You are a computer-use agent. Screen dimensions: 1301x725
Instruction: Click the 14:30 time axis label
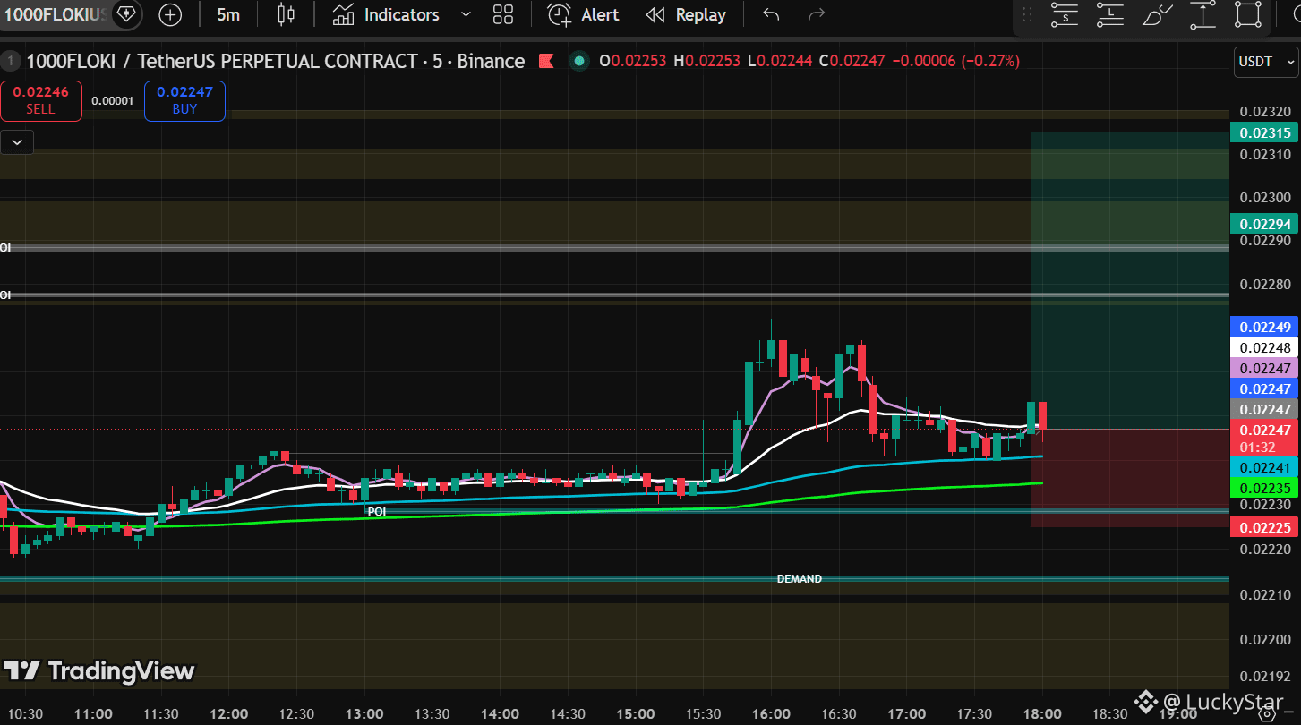click(x=568, y=714)
